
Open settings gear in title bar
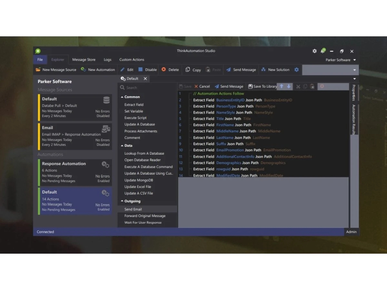click(x=314, y=51)
